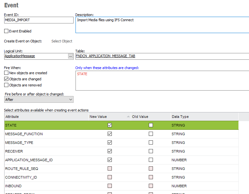Click the New Value column sort arrow
Image resolution: width=249 pixels, height=194 pixels.
129,117
